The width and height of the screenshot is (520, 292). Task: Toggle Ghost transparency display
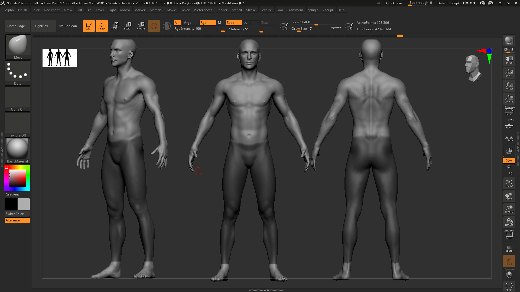pyautogui.click(x=509, y=261)
